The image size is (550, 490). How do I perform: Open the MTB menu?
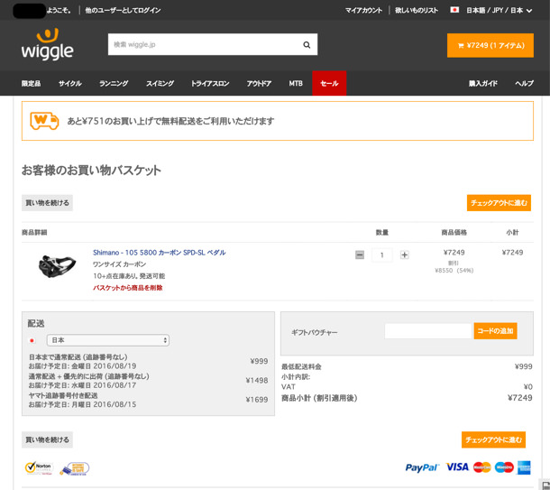[296, 83]
